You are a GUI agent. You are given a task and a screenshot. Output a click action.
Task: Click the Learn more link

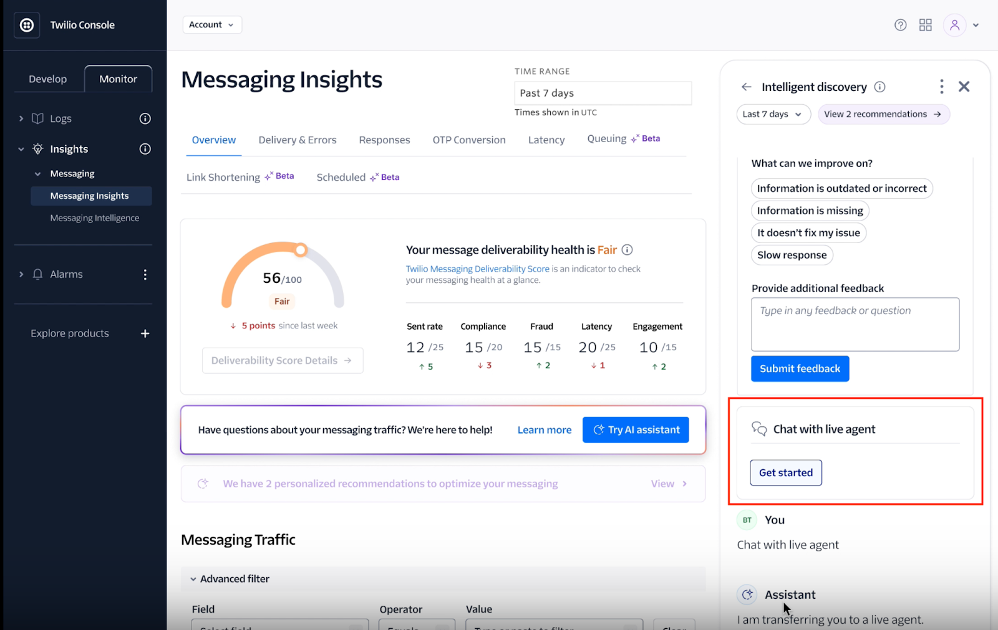545,430
